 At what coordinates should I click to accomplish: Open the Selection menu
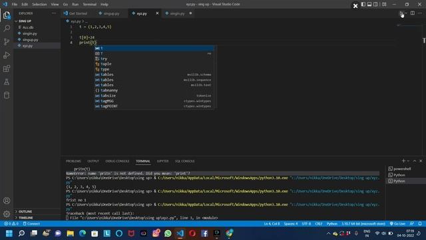coord(39,5)
